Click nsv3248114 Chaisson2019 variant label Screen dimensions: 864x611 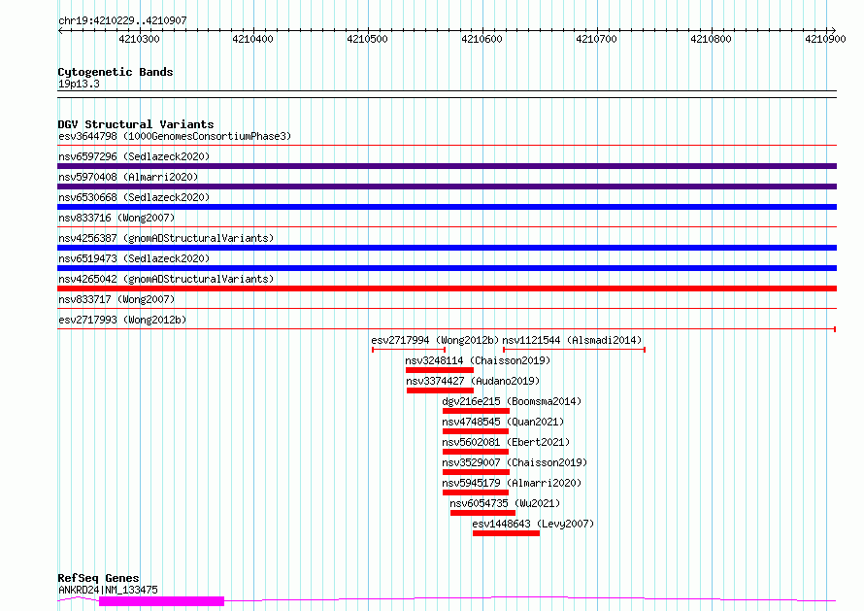click(478, 360)
